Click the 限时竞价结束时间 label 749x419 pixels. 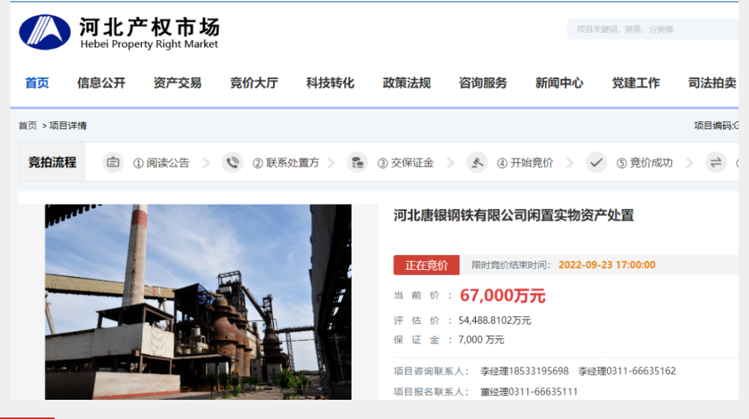point(511,265)
